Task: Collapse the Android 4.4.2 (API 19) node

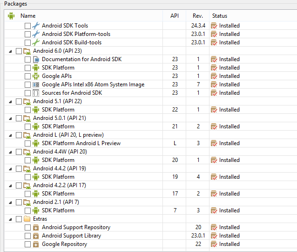Action: (10, 168)
